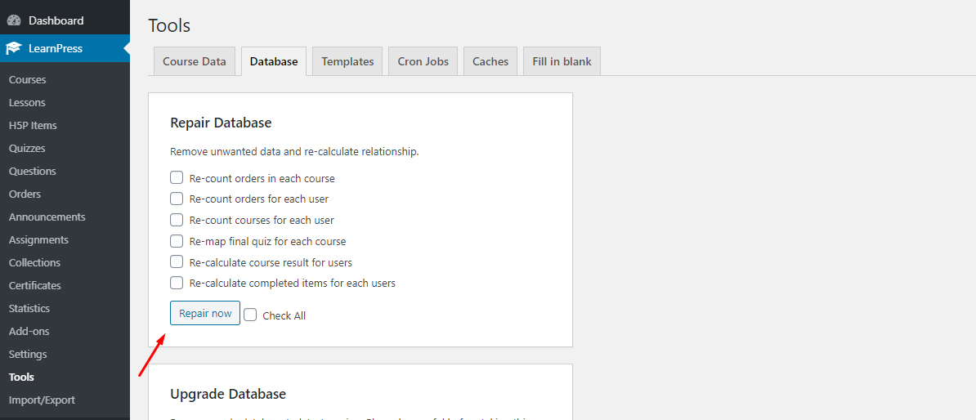
Task: Switch to the Course Data tab
Action: (x=195, y=61)
